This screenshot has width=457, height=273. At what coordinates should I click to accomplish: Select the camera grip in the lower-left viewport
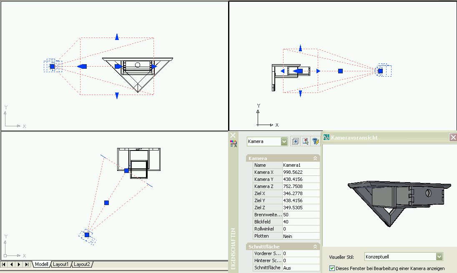(x=87, y=235)
